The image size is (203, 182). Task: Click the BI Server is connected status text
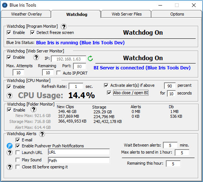click(x=142, y=68)
